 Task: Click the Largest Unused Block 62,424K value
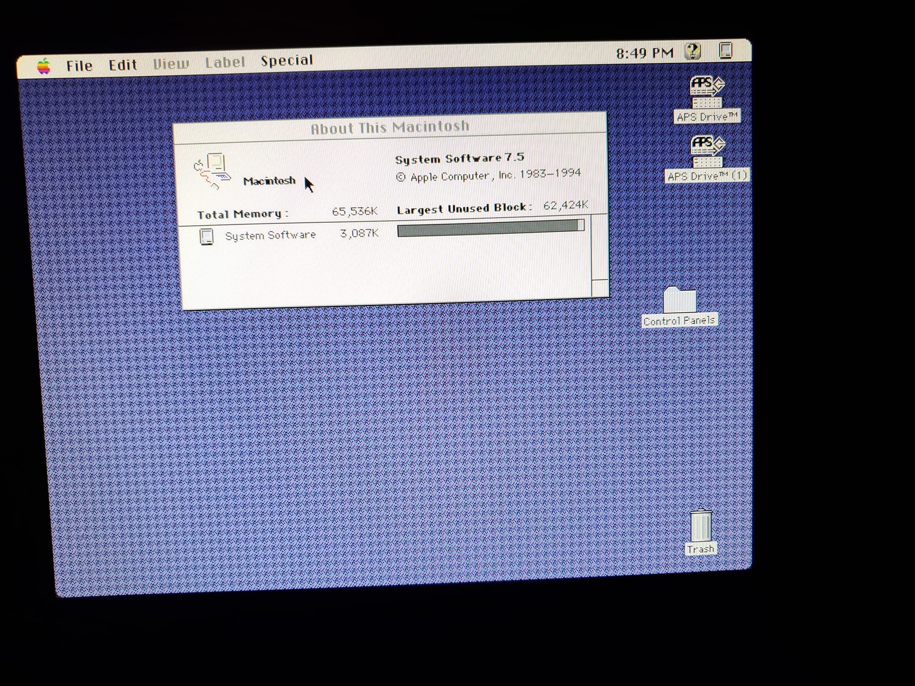tap(566, 205)
